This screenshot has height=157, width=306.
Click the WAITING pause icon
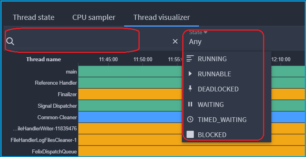click(x=190, y=105)
